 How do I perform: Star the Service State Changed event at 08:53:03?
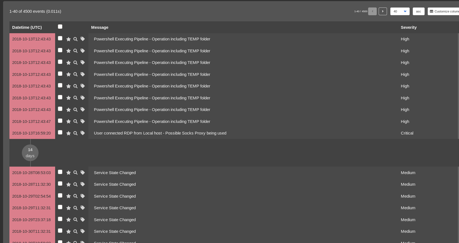68,173
